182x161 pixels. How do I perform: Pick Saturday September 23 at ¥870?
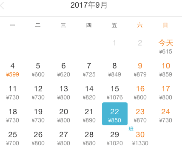pyautogui.click(x=140, y=116)
